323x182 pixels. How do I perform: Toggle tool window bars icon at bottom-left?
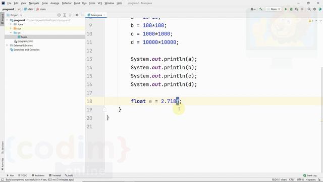(x=3, y=180)
